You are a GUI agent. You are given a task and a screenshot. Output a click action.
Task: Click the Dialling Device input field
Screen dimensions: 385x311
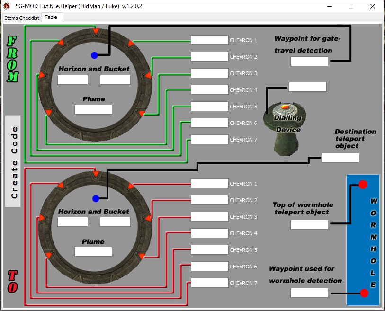[x=308, y=87]
